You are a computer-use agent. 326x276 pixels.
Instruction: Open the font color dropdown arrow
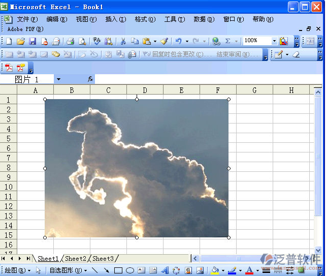click(257, 270)
